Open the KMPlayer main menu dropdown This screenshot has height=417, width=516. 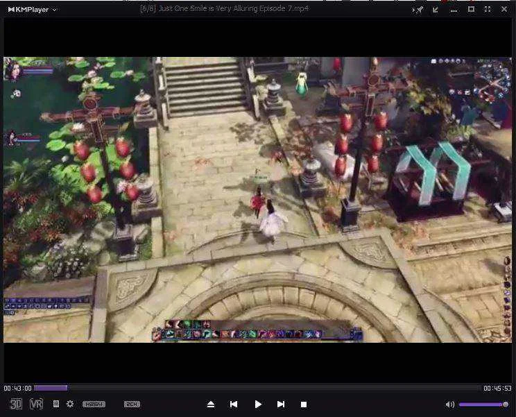32,10
